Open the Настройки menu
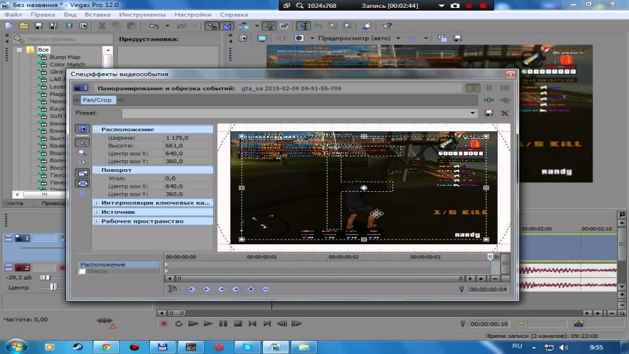The image size is (629, 354). [193, 15]
